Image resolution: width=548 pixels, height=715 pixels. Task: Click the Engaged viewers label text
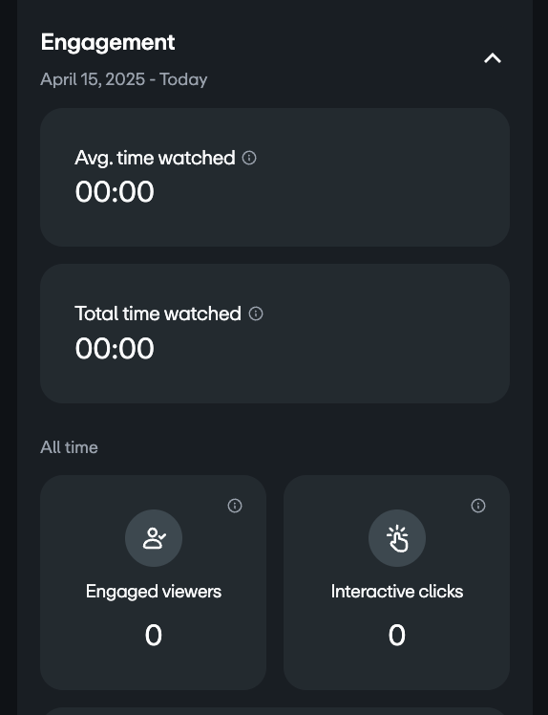tap(154, 592)
